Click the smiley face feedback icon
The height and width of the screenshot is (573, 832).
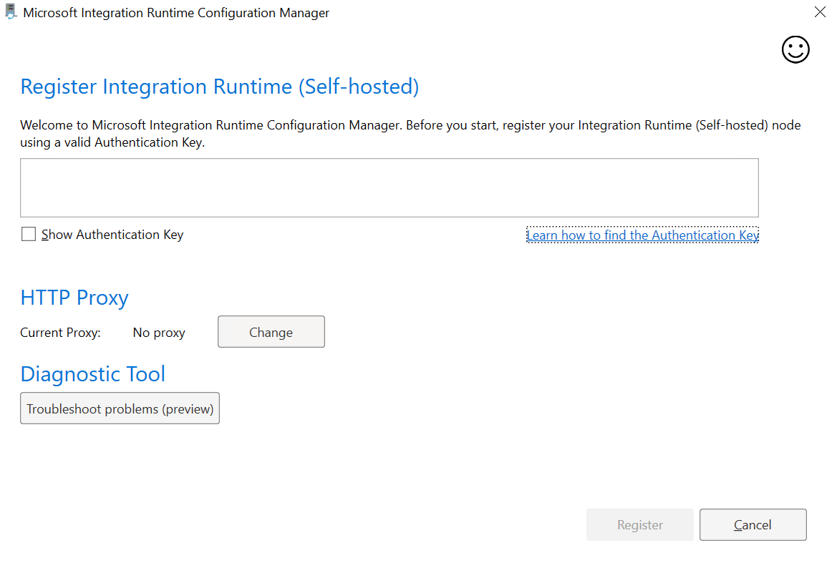[x=795, y=50]
